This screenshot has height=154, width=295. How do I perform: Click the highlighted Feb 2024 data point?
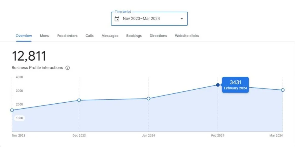point(218,85)
